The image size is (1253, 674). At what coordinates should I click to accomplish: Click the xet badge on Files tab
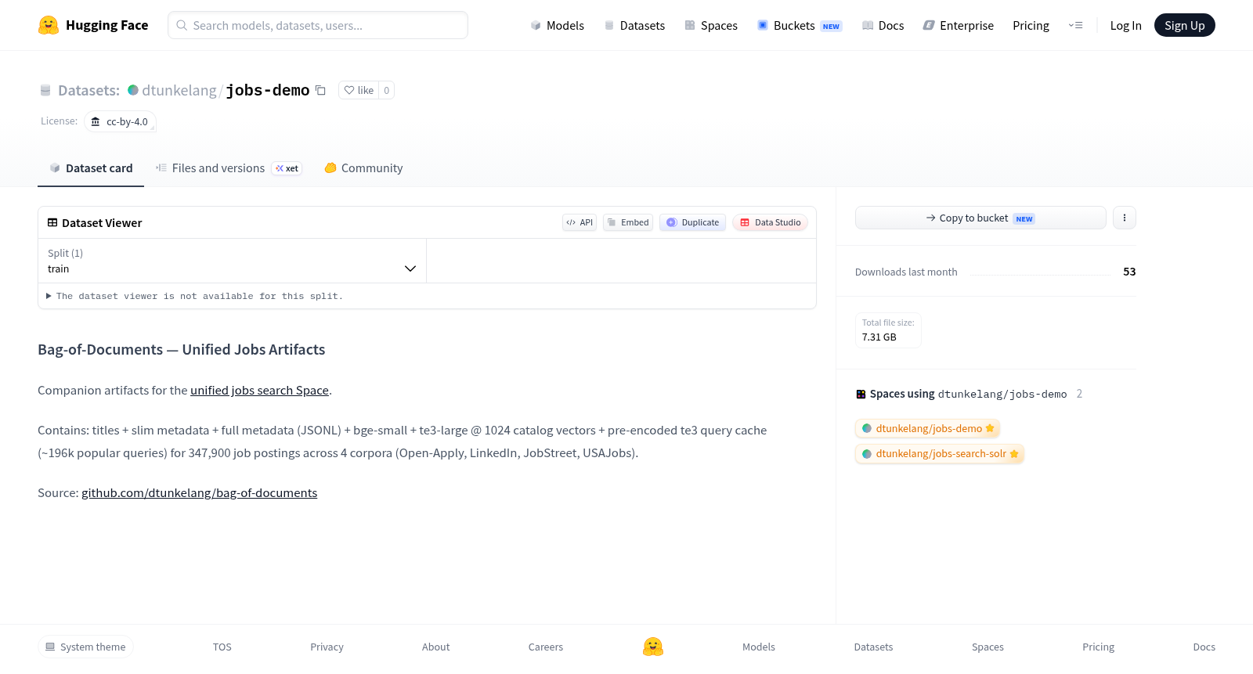[x=287, y=168]
